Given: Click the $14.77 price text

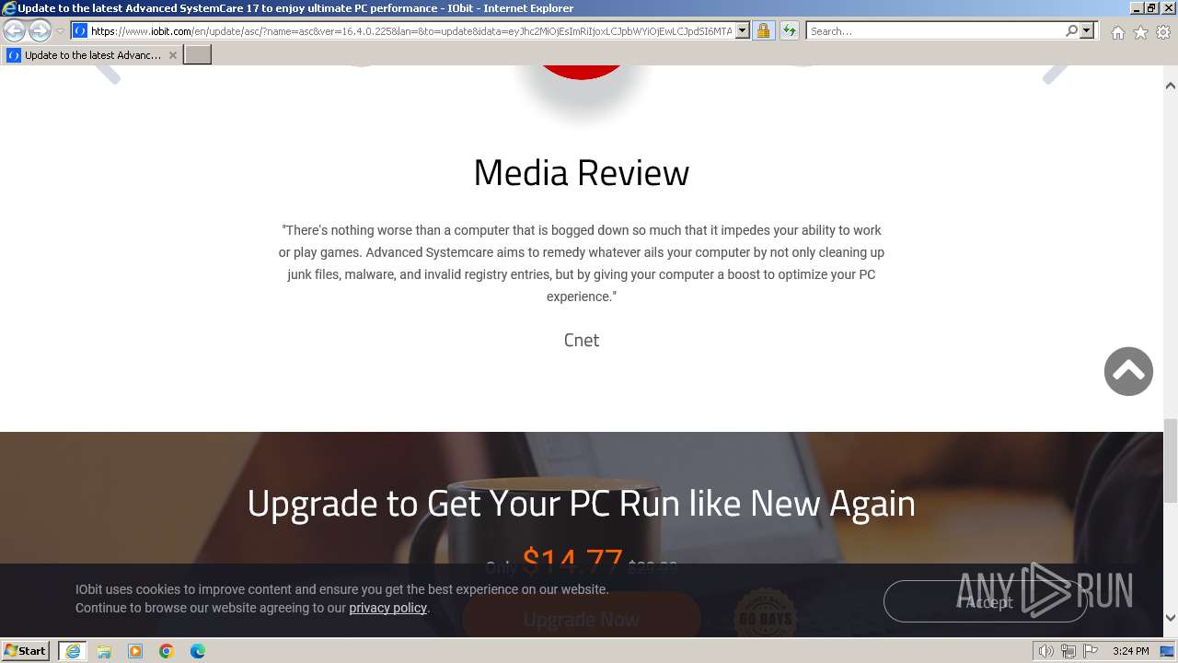Looking at the screenshot, I should point(572,560).
